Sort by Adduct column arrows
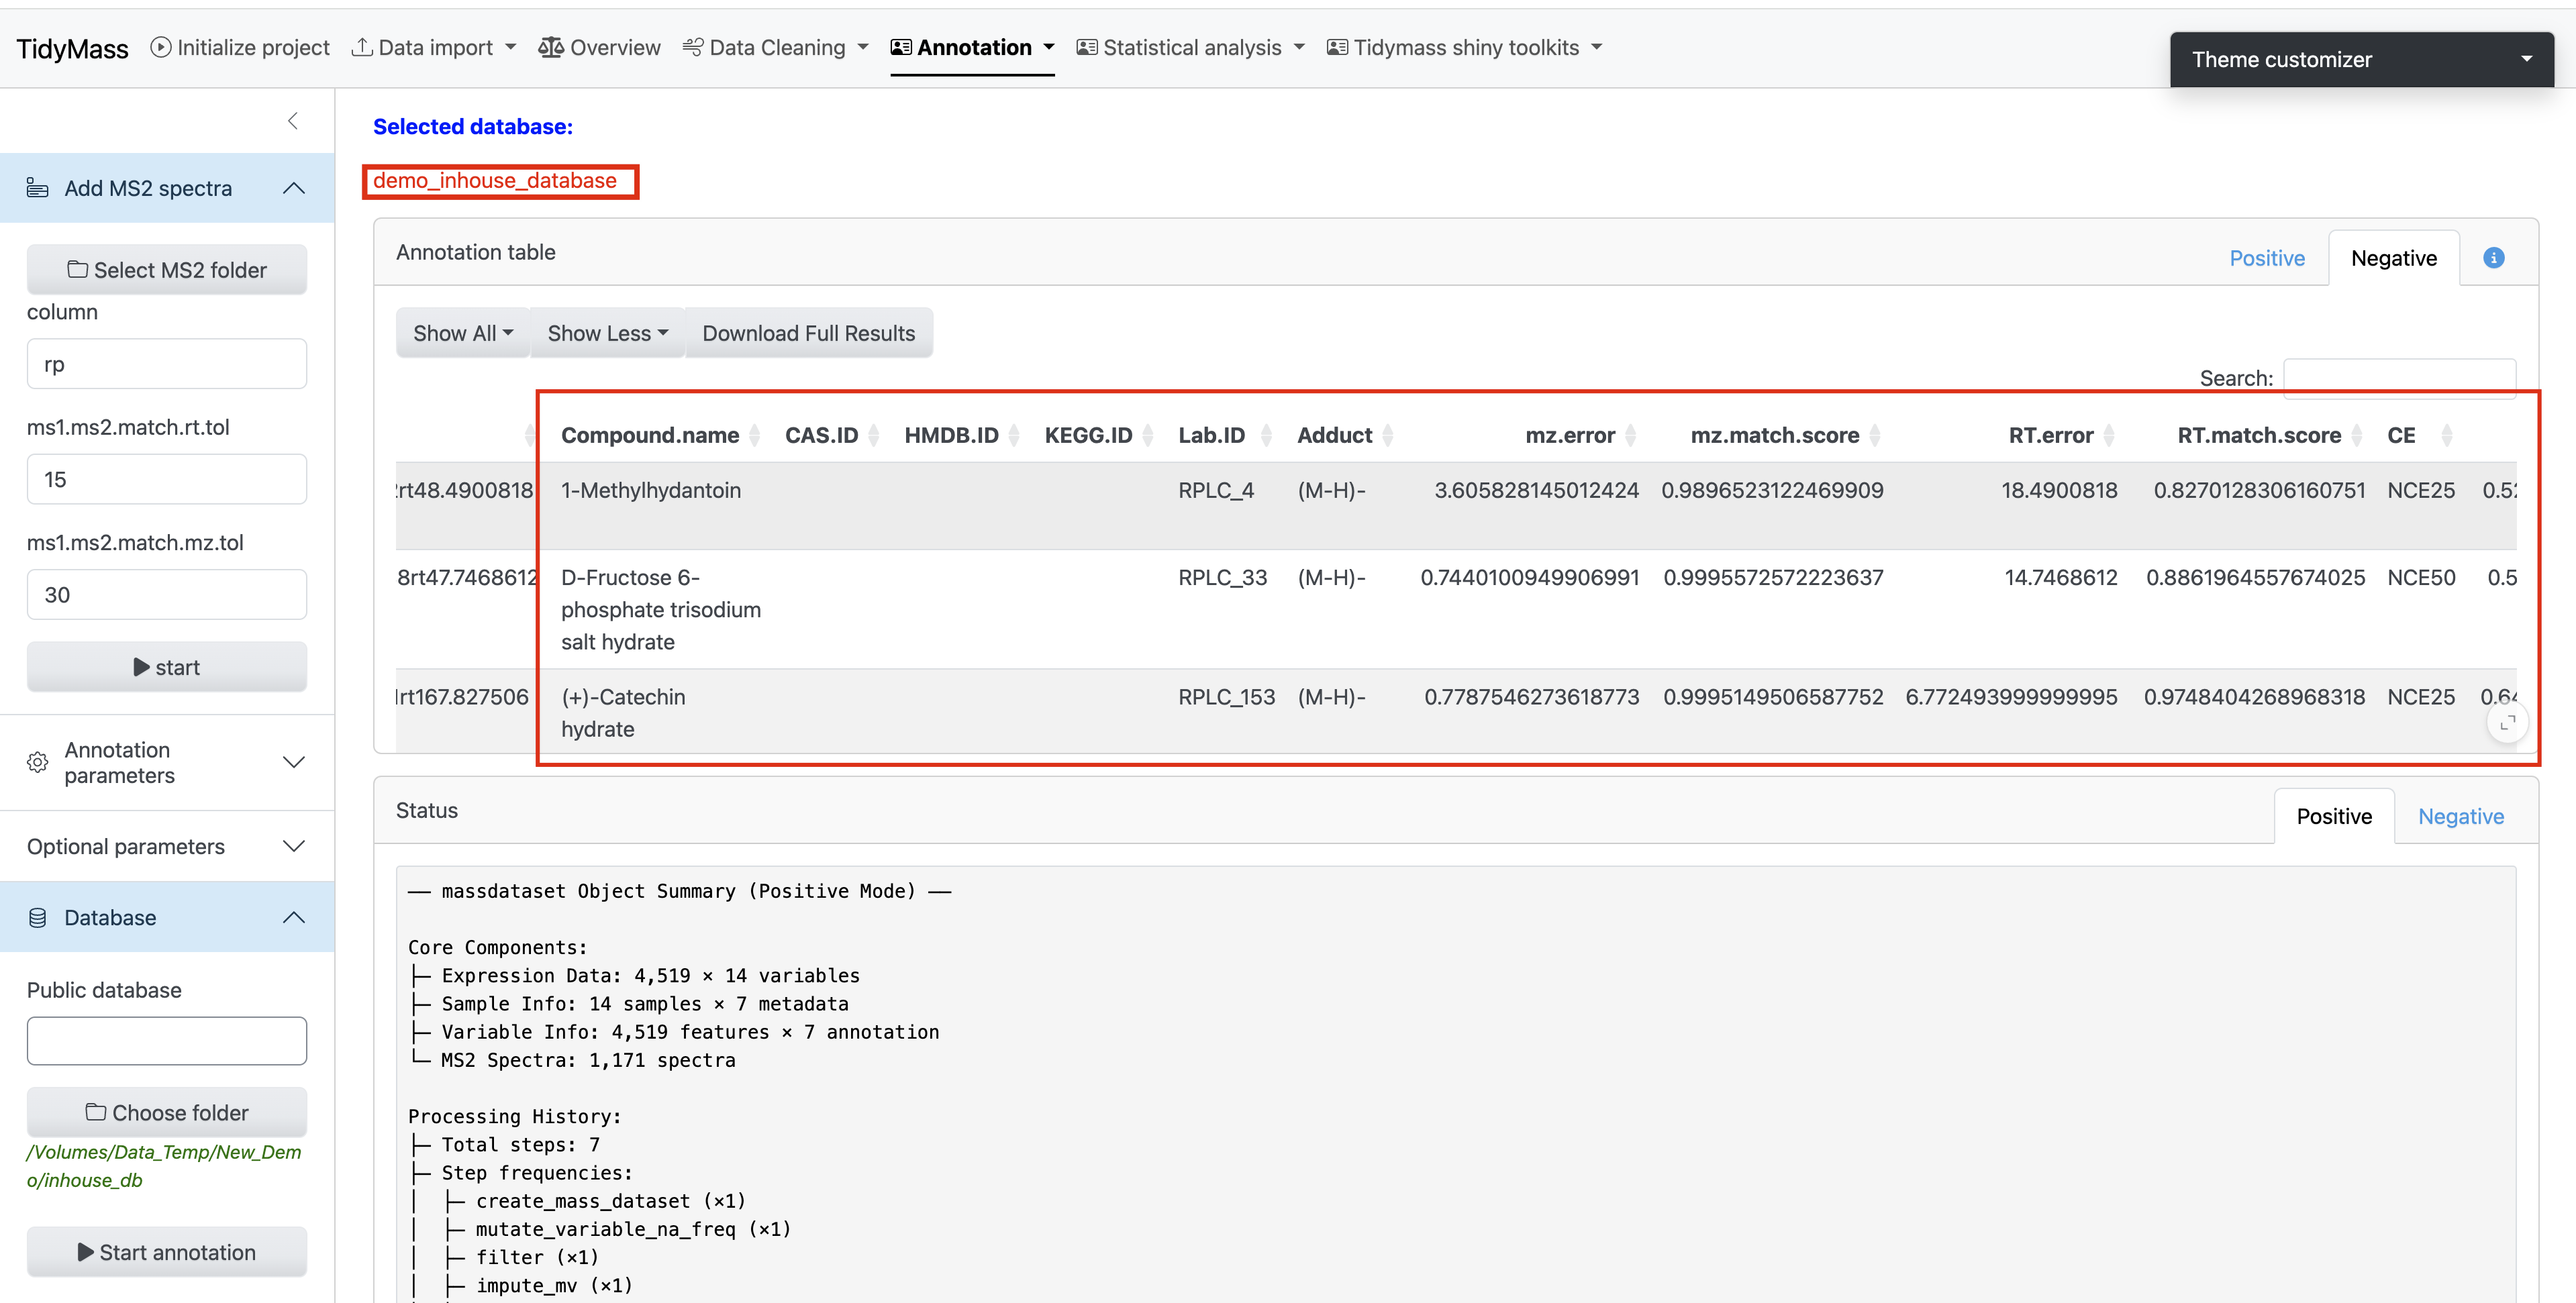 click(x=1387, y=435)
